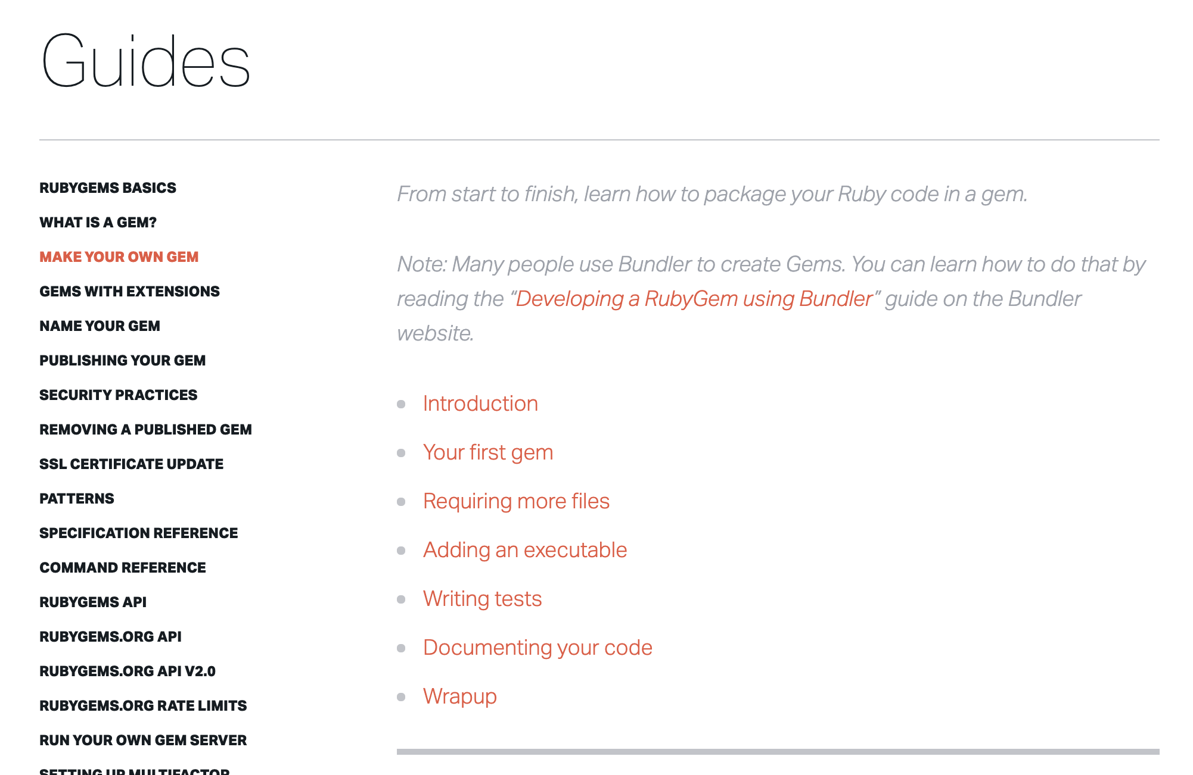Open the Specification Reference page
Image resolution: width=1193 pixels, height=775 pixels.
[x=138, y=533]
